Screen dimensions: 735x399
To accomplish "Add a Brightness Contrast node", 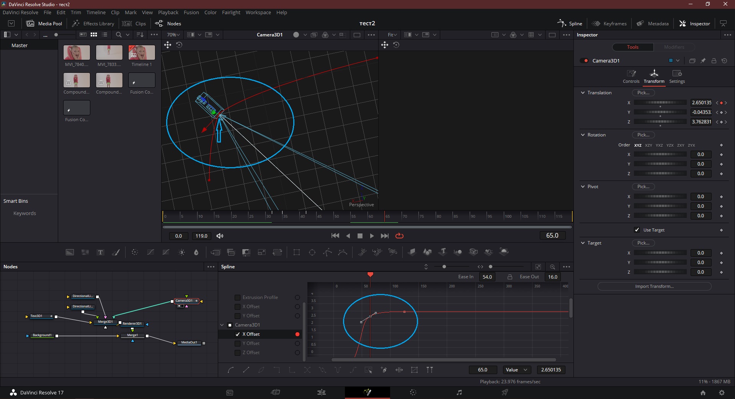I will [x=181, y=252].
